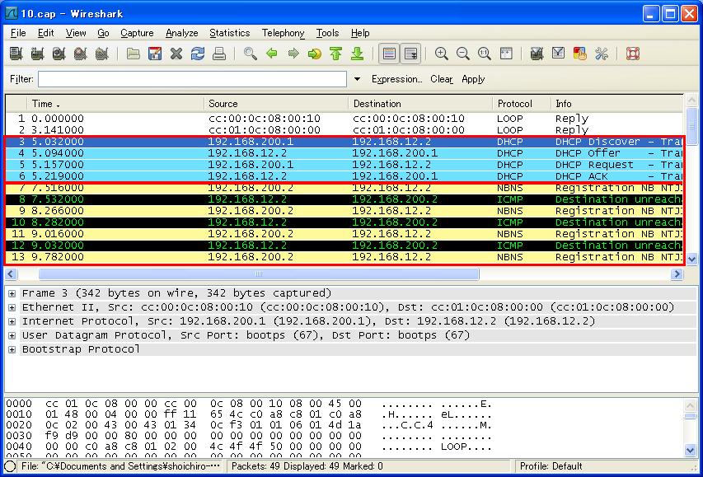Click into the Filter input field
The width and height of the screenshot is (703, 477).
pyautogui.click(x=192, y=79)
